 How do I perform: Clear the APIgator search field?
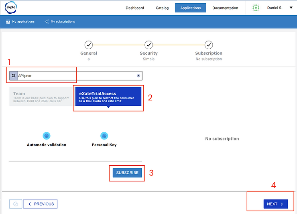(138, 76)
